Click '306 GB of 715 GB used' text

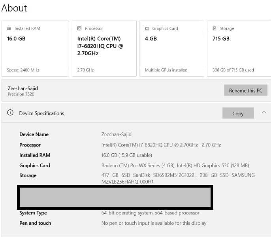[x=233, y=70]
